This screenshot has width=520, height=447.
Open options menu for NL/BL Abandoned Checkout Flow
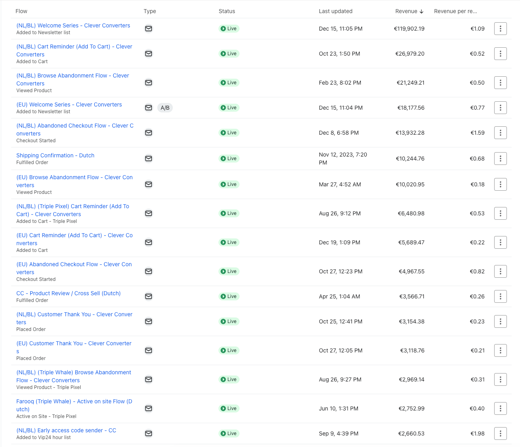(501, 133)
